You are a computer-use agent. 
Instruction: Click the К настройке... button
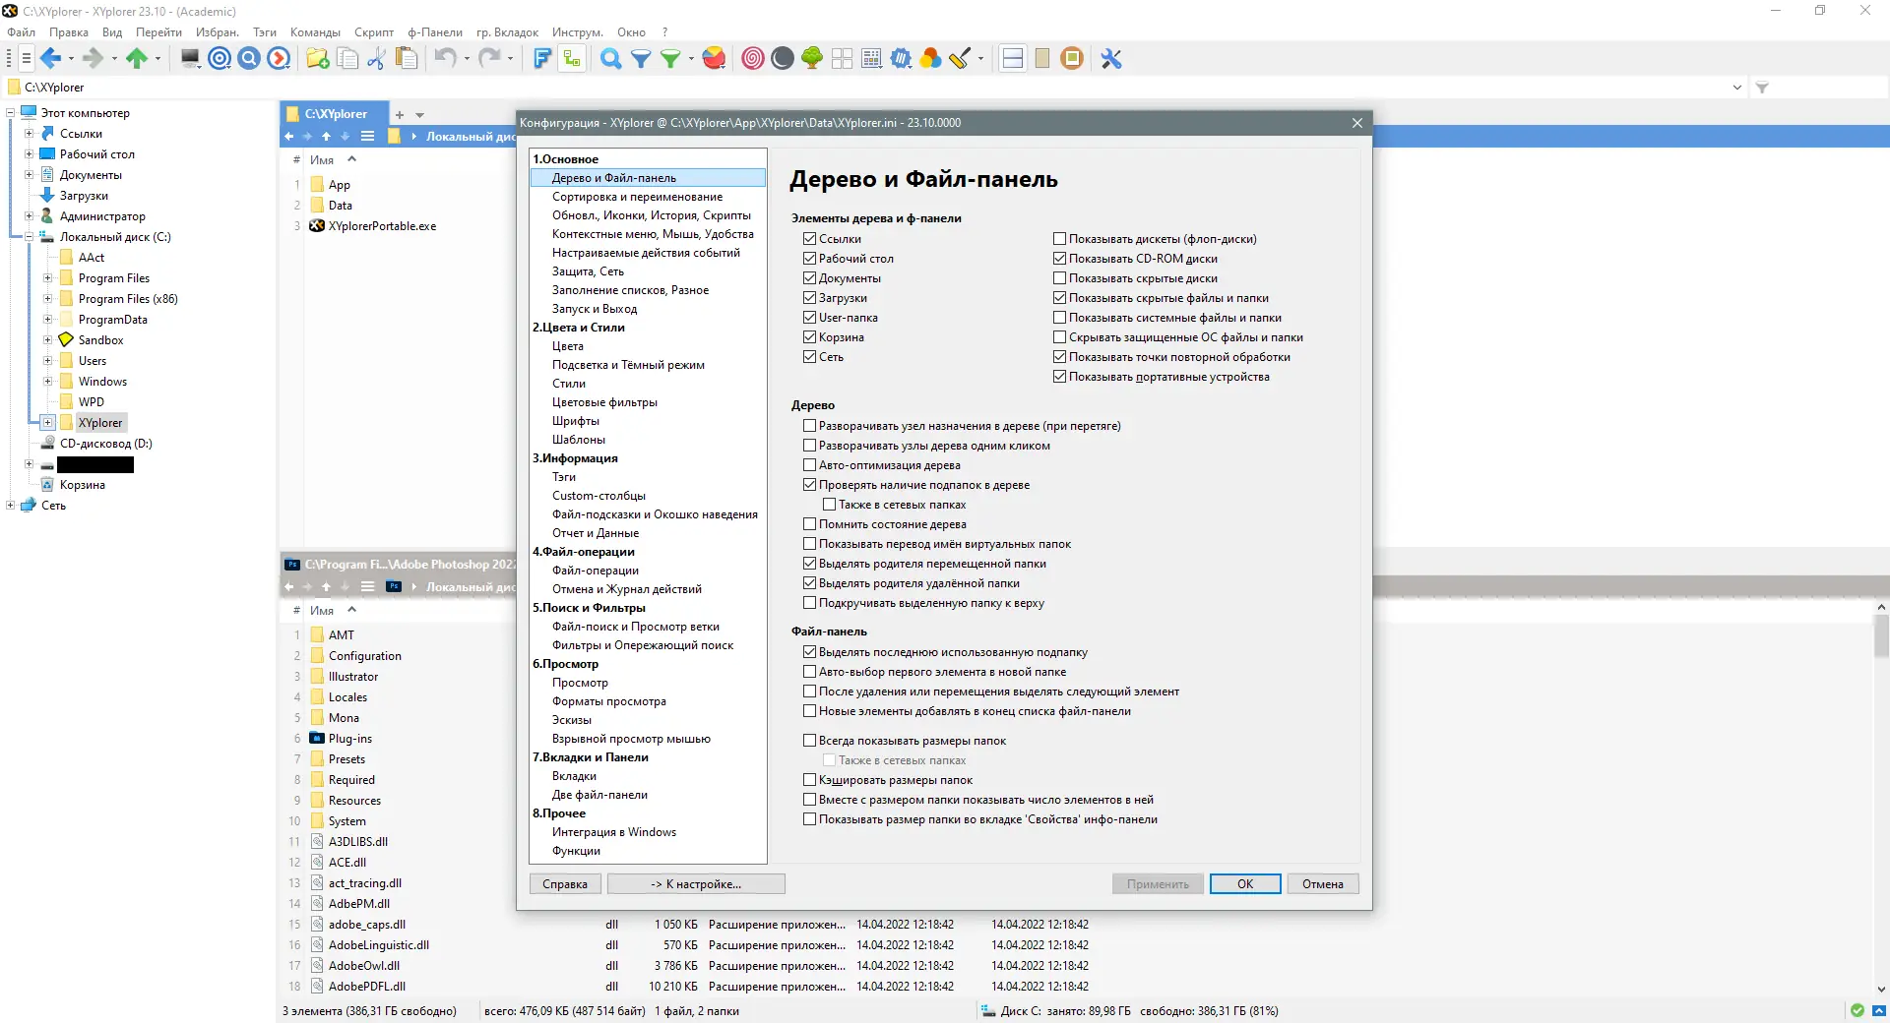(x=696, y=884)
